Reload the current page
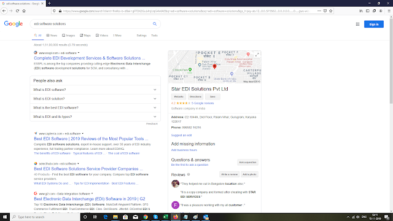 [17, 11]
